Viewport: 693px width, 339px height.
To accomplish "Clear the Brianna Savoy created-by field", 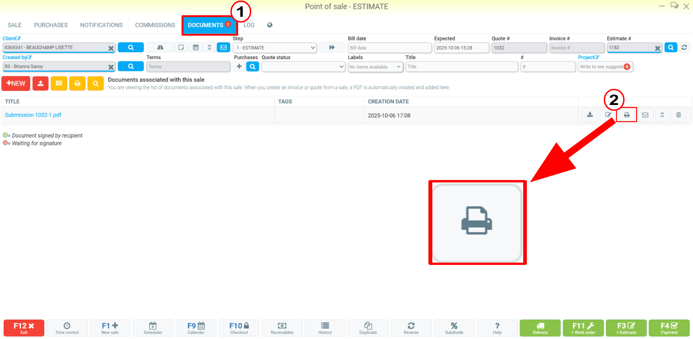I will pos(111,67).
